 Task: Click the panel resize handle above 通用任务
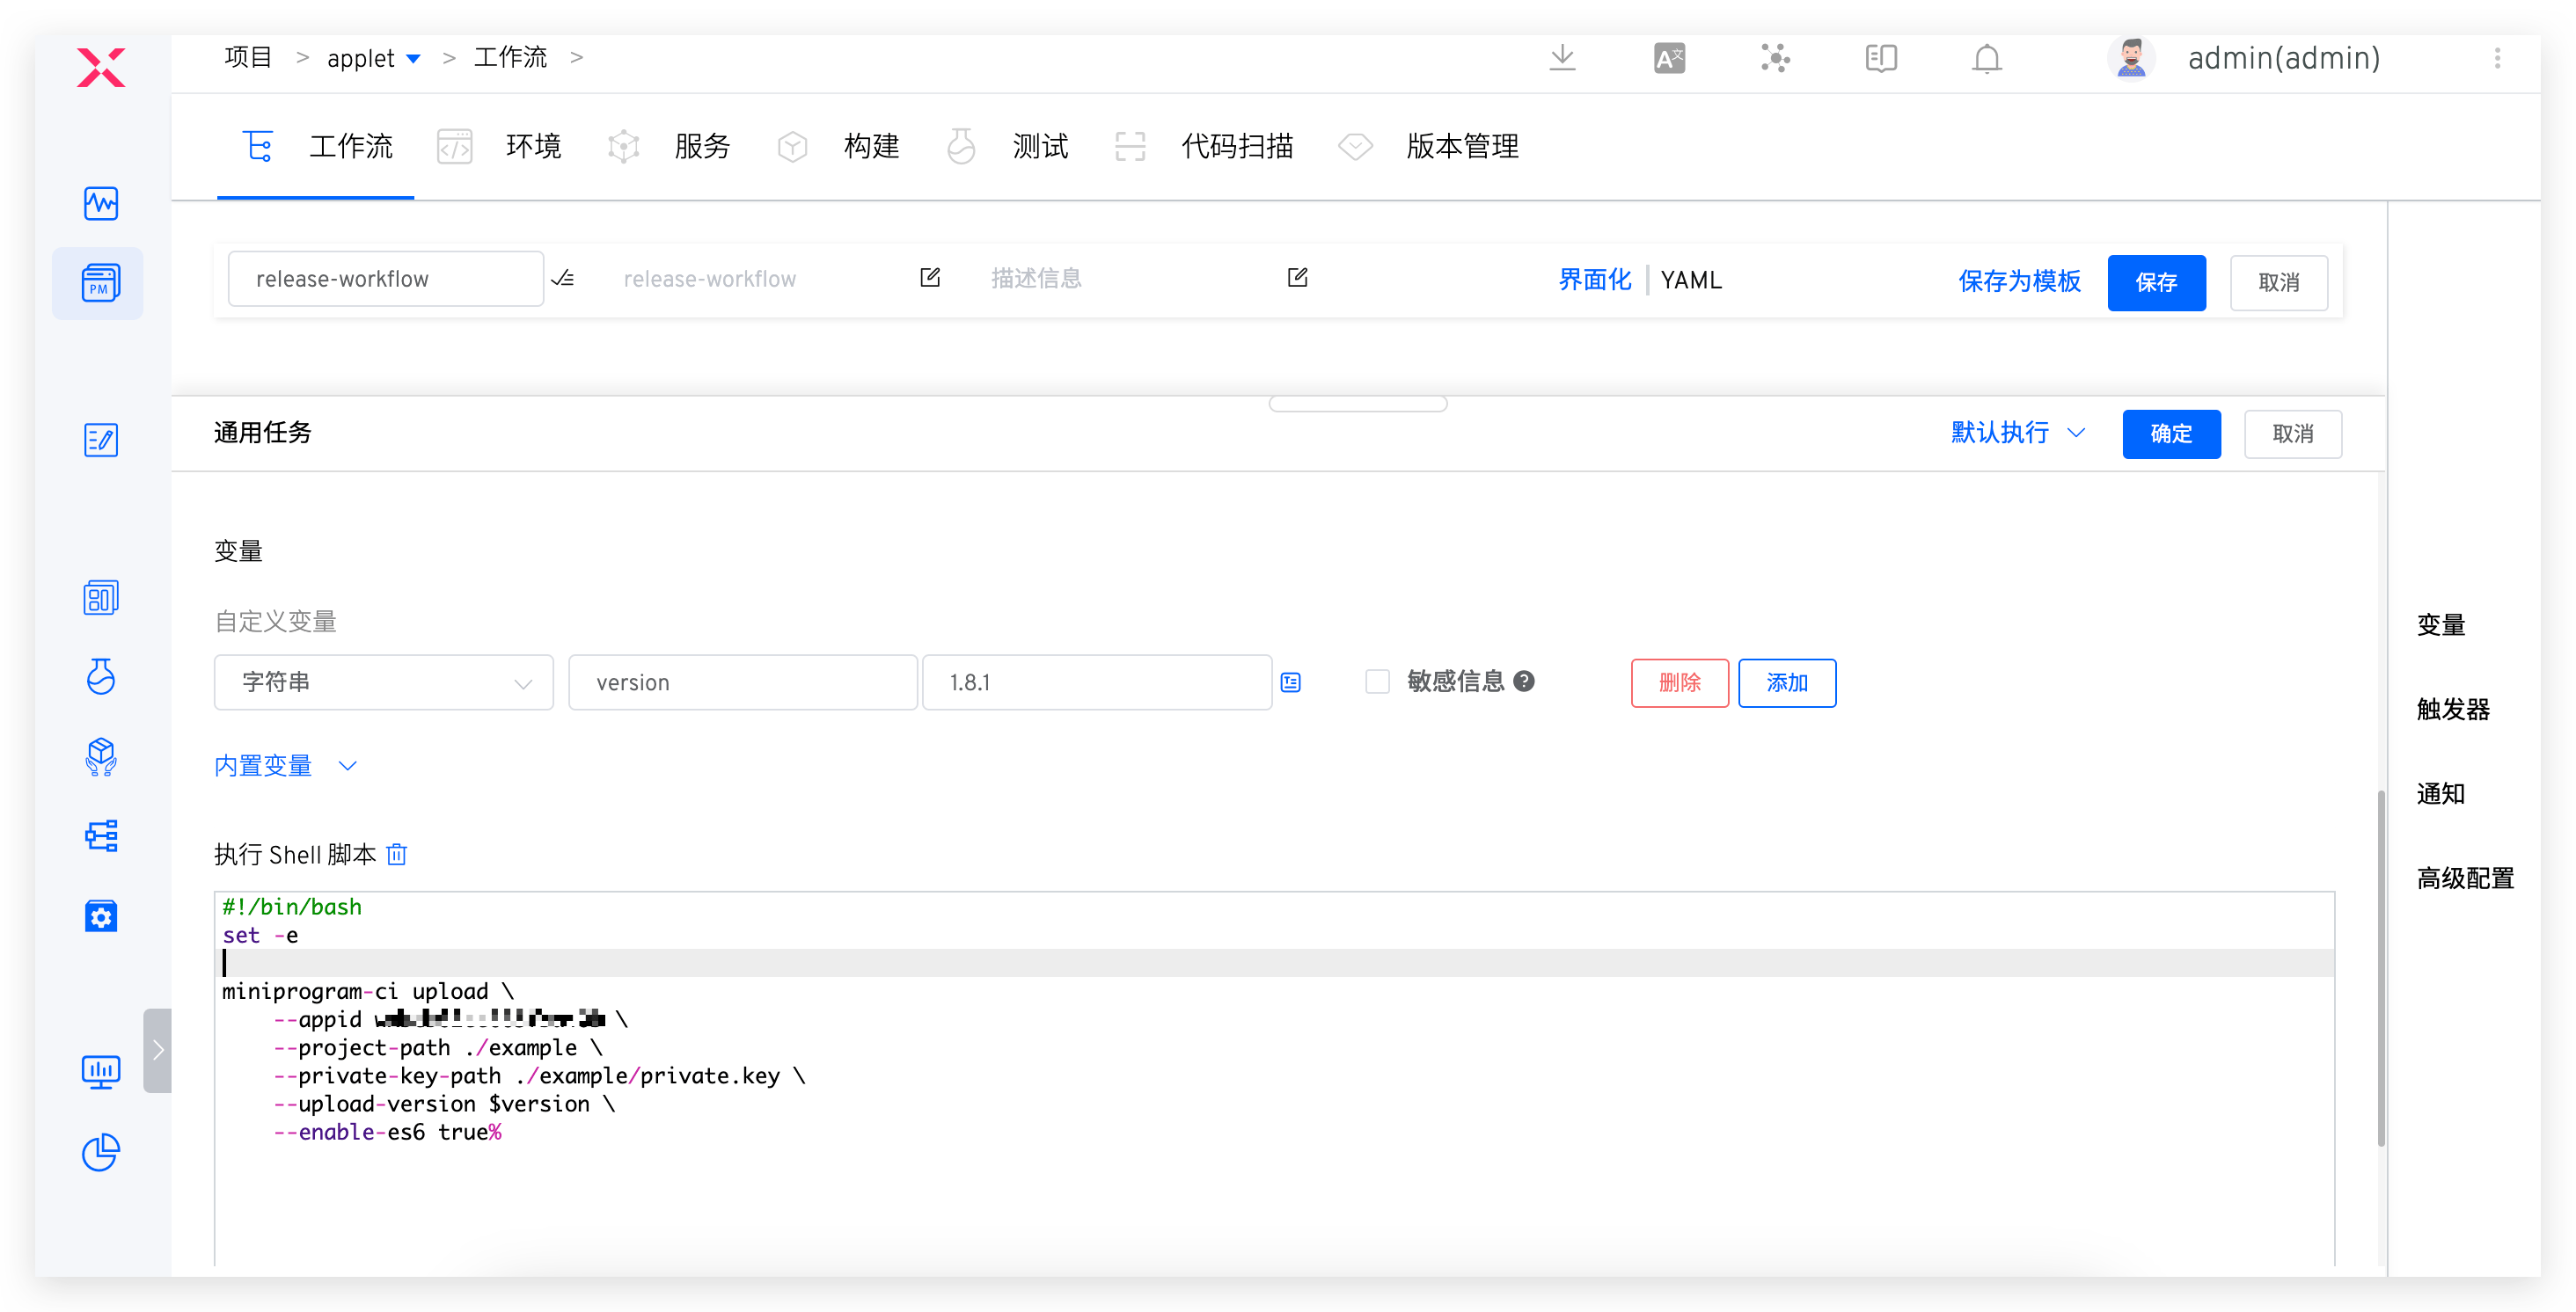[1357, 403]
